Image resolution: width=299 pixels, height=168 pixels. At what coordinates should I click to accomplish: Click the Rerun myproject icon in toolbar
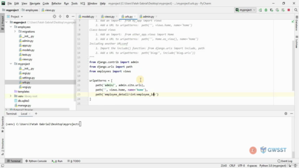260,10
